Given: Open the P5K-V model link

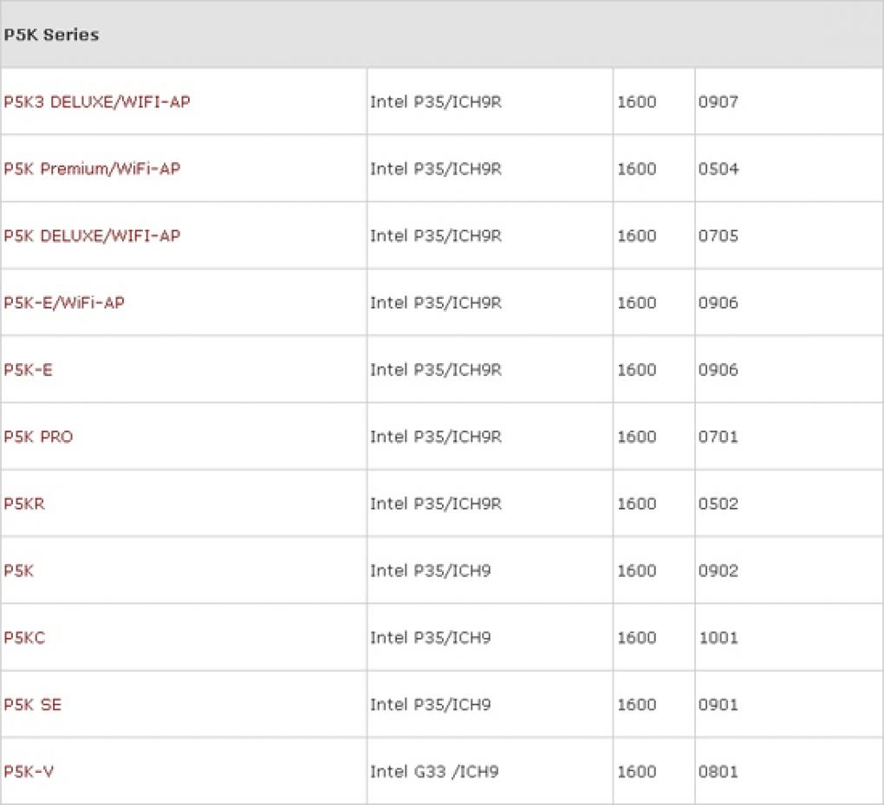Looking at the screenshot, I should pyautogui.click(x=29, y=772).
